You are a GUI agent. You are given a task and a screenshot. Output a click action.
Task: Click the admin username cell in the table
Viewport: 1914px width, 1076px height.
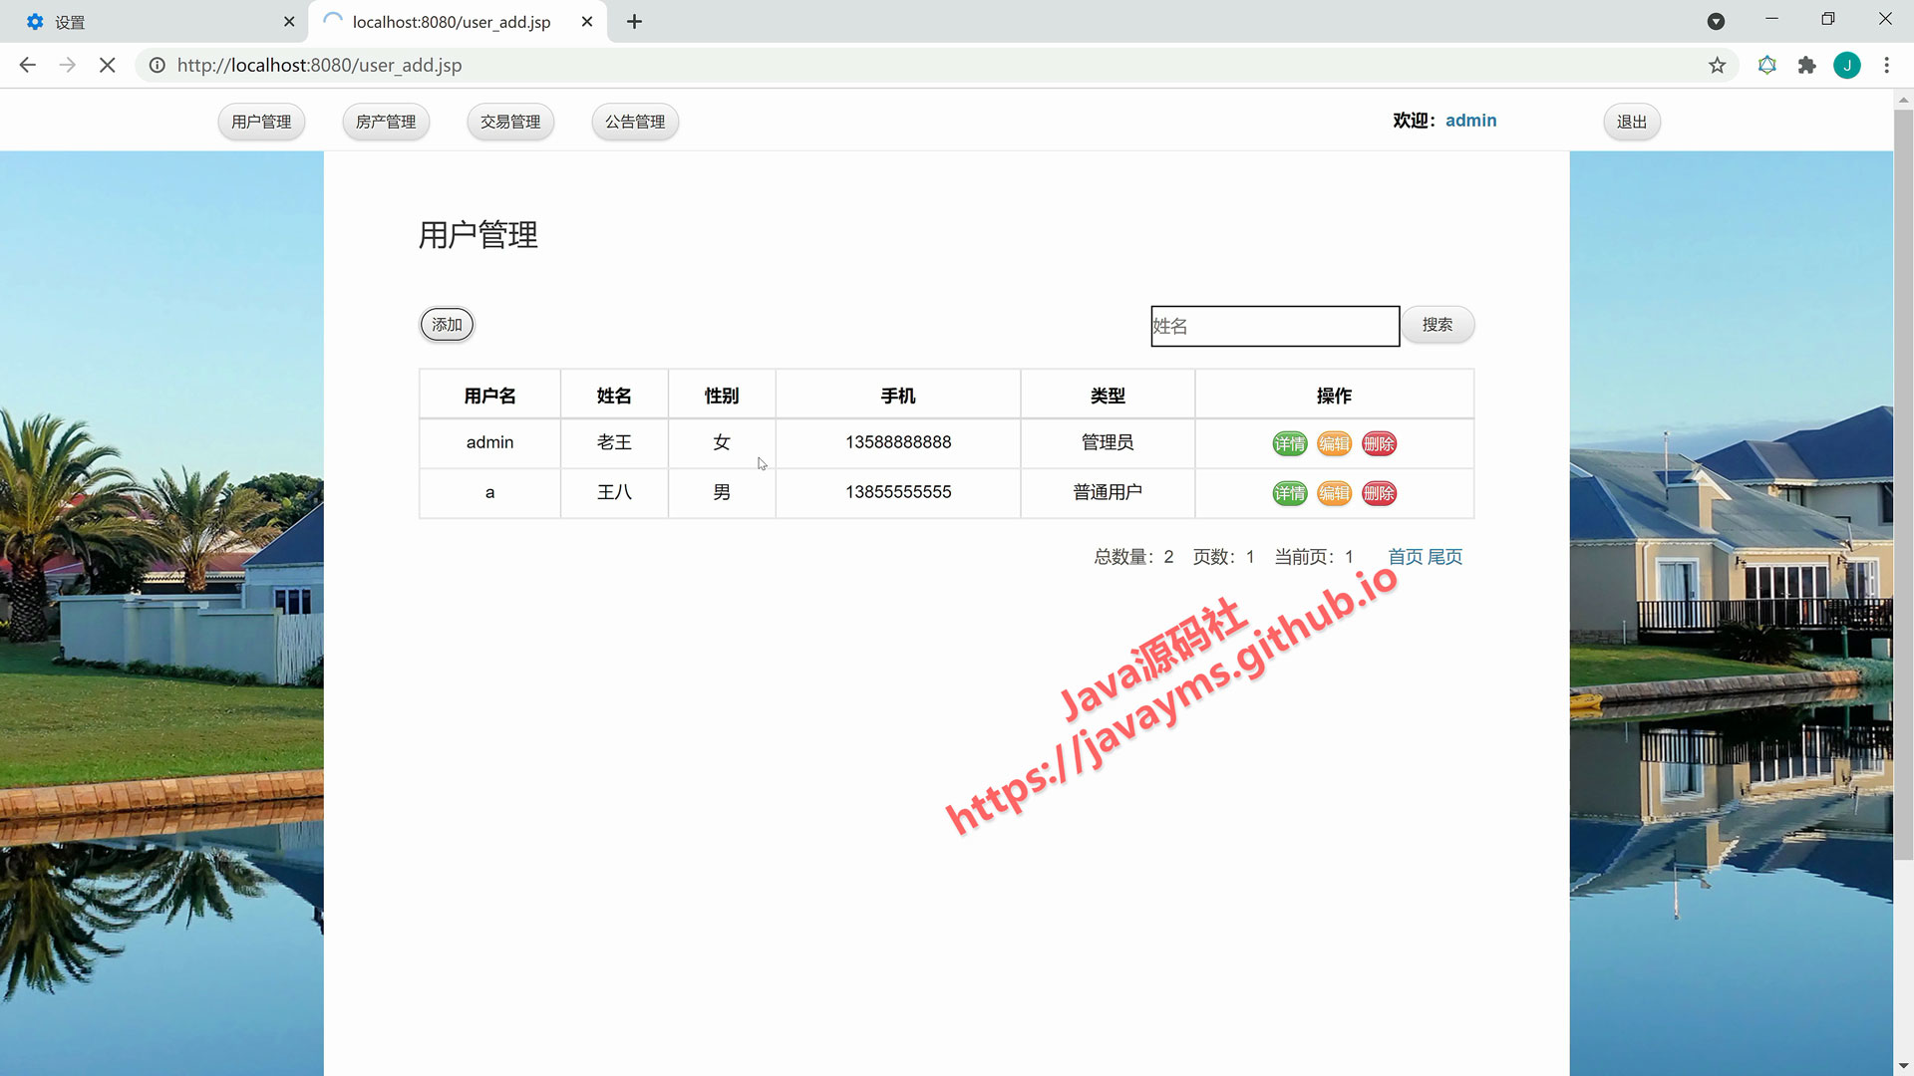pos(489,442)
